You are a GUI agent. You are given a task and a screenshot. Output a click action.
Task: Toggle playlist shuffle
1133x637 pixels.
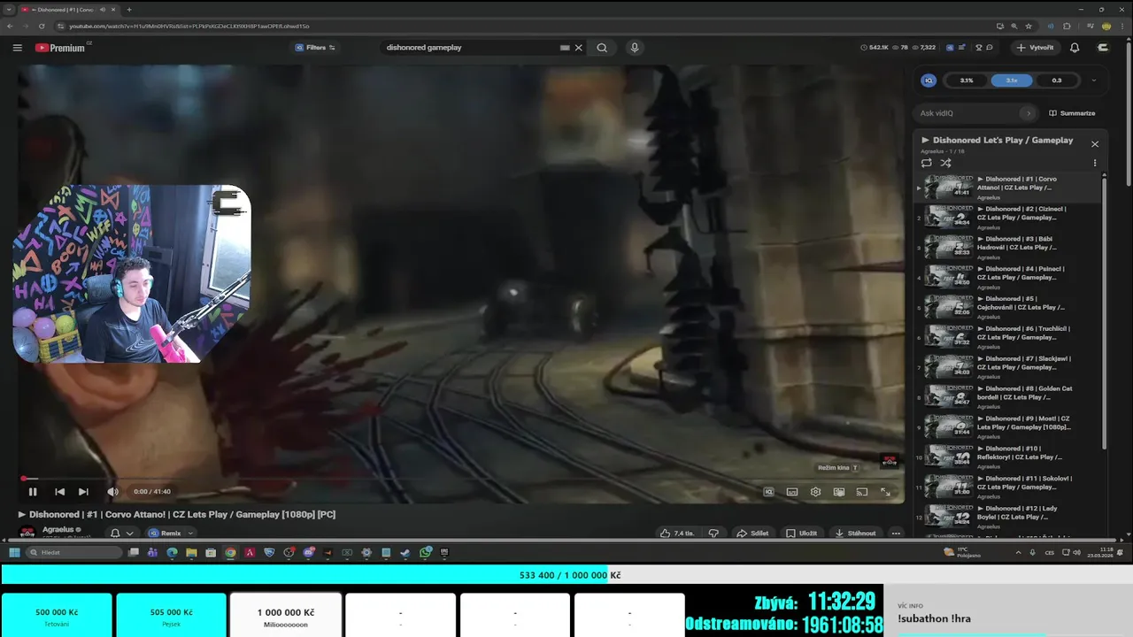click(x=945, y=163)
